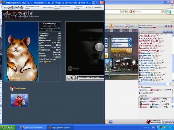Open the Подарочки gift icon
The width and height of the screenshot is (174, 130).
tap(12, 89)
